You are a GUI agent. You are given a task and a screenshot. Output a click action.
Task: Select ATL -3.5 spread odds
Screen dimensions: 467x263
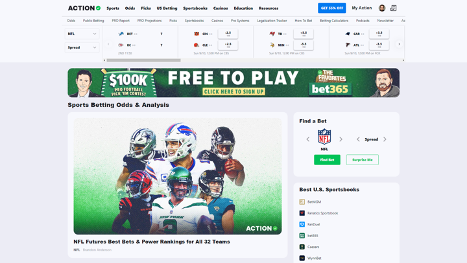coord(379,45)
